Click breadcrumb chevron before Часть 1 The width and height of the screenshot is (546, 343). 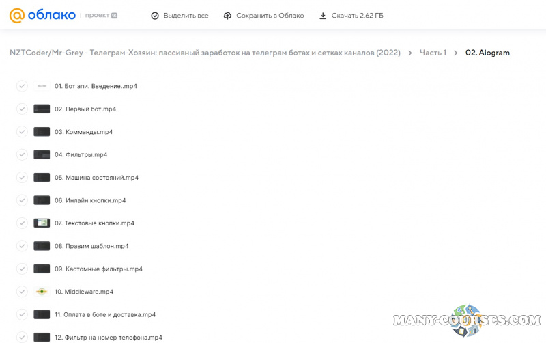click(409, 53)
